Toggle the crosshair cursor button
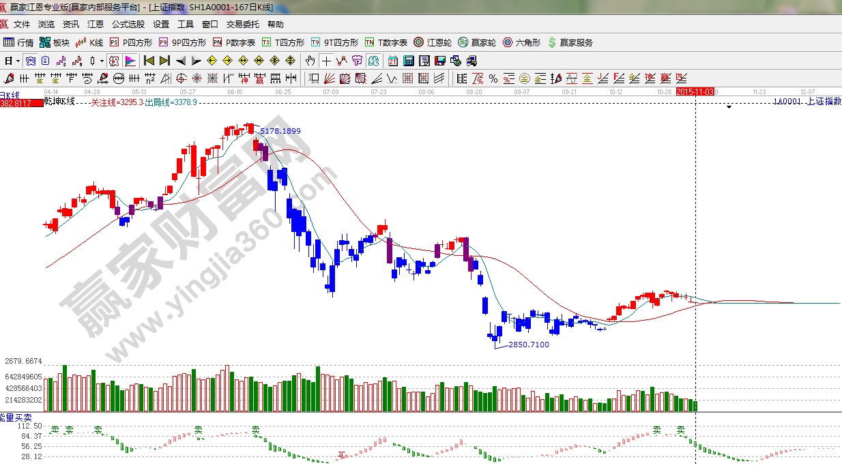Viewport: 842px width, 466px height. point(327,61)
